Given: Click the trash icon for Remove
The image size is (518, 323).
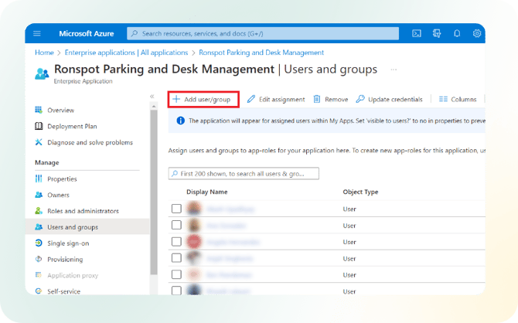Looking at the screenshot, I should 316,99.
